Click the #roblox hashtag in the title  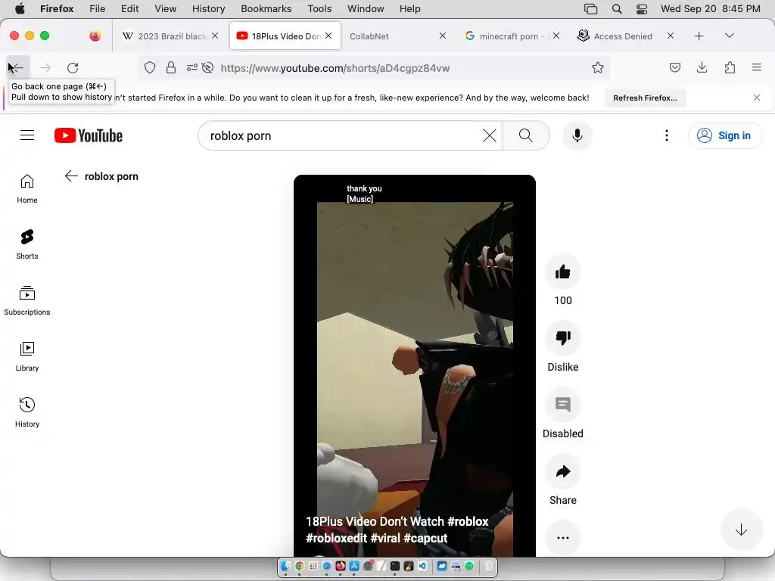point(468,521)
